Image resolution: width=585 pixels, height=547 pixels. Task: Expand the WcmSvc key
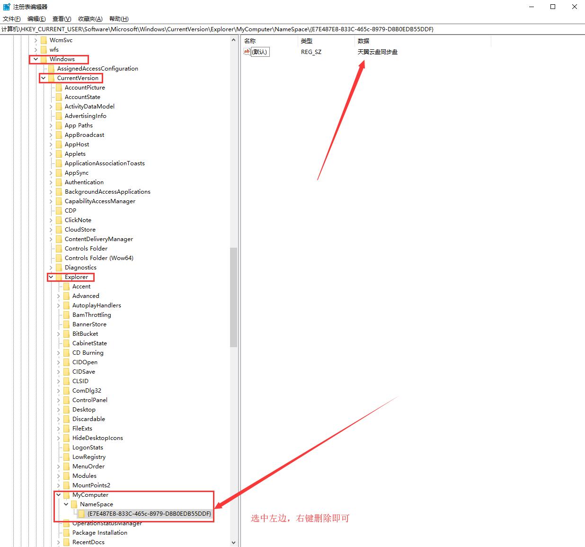35,40
